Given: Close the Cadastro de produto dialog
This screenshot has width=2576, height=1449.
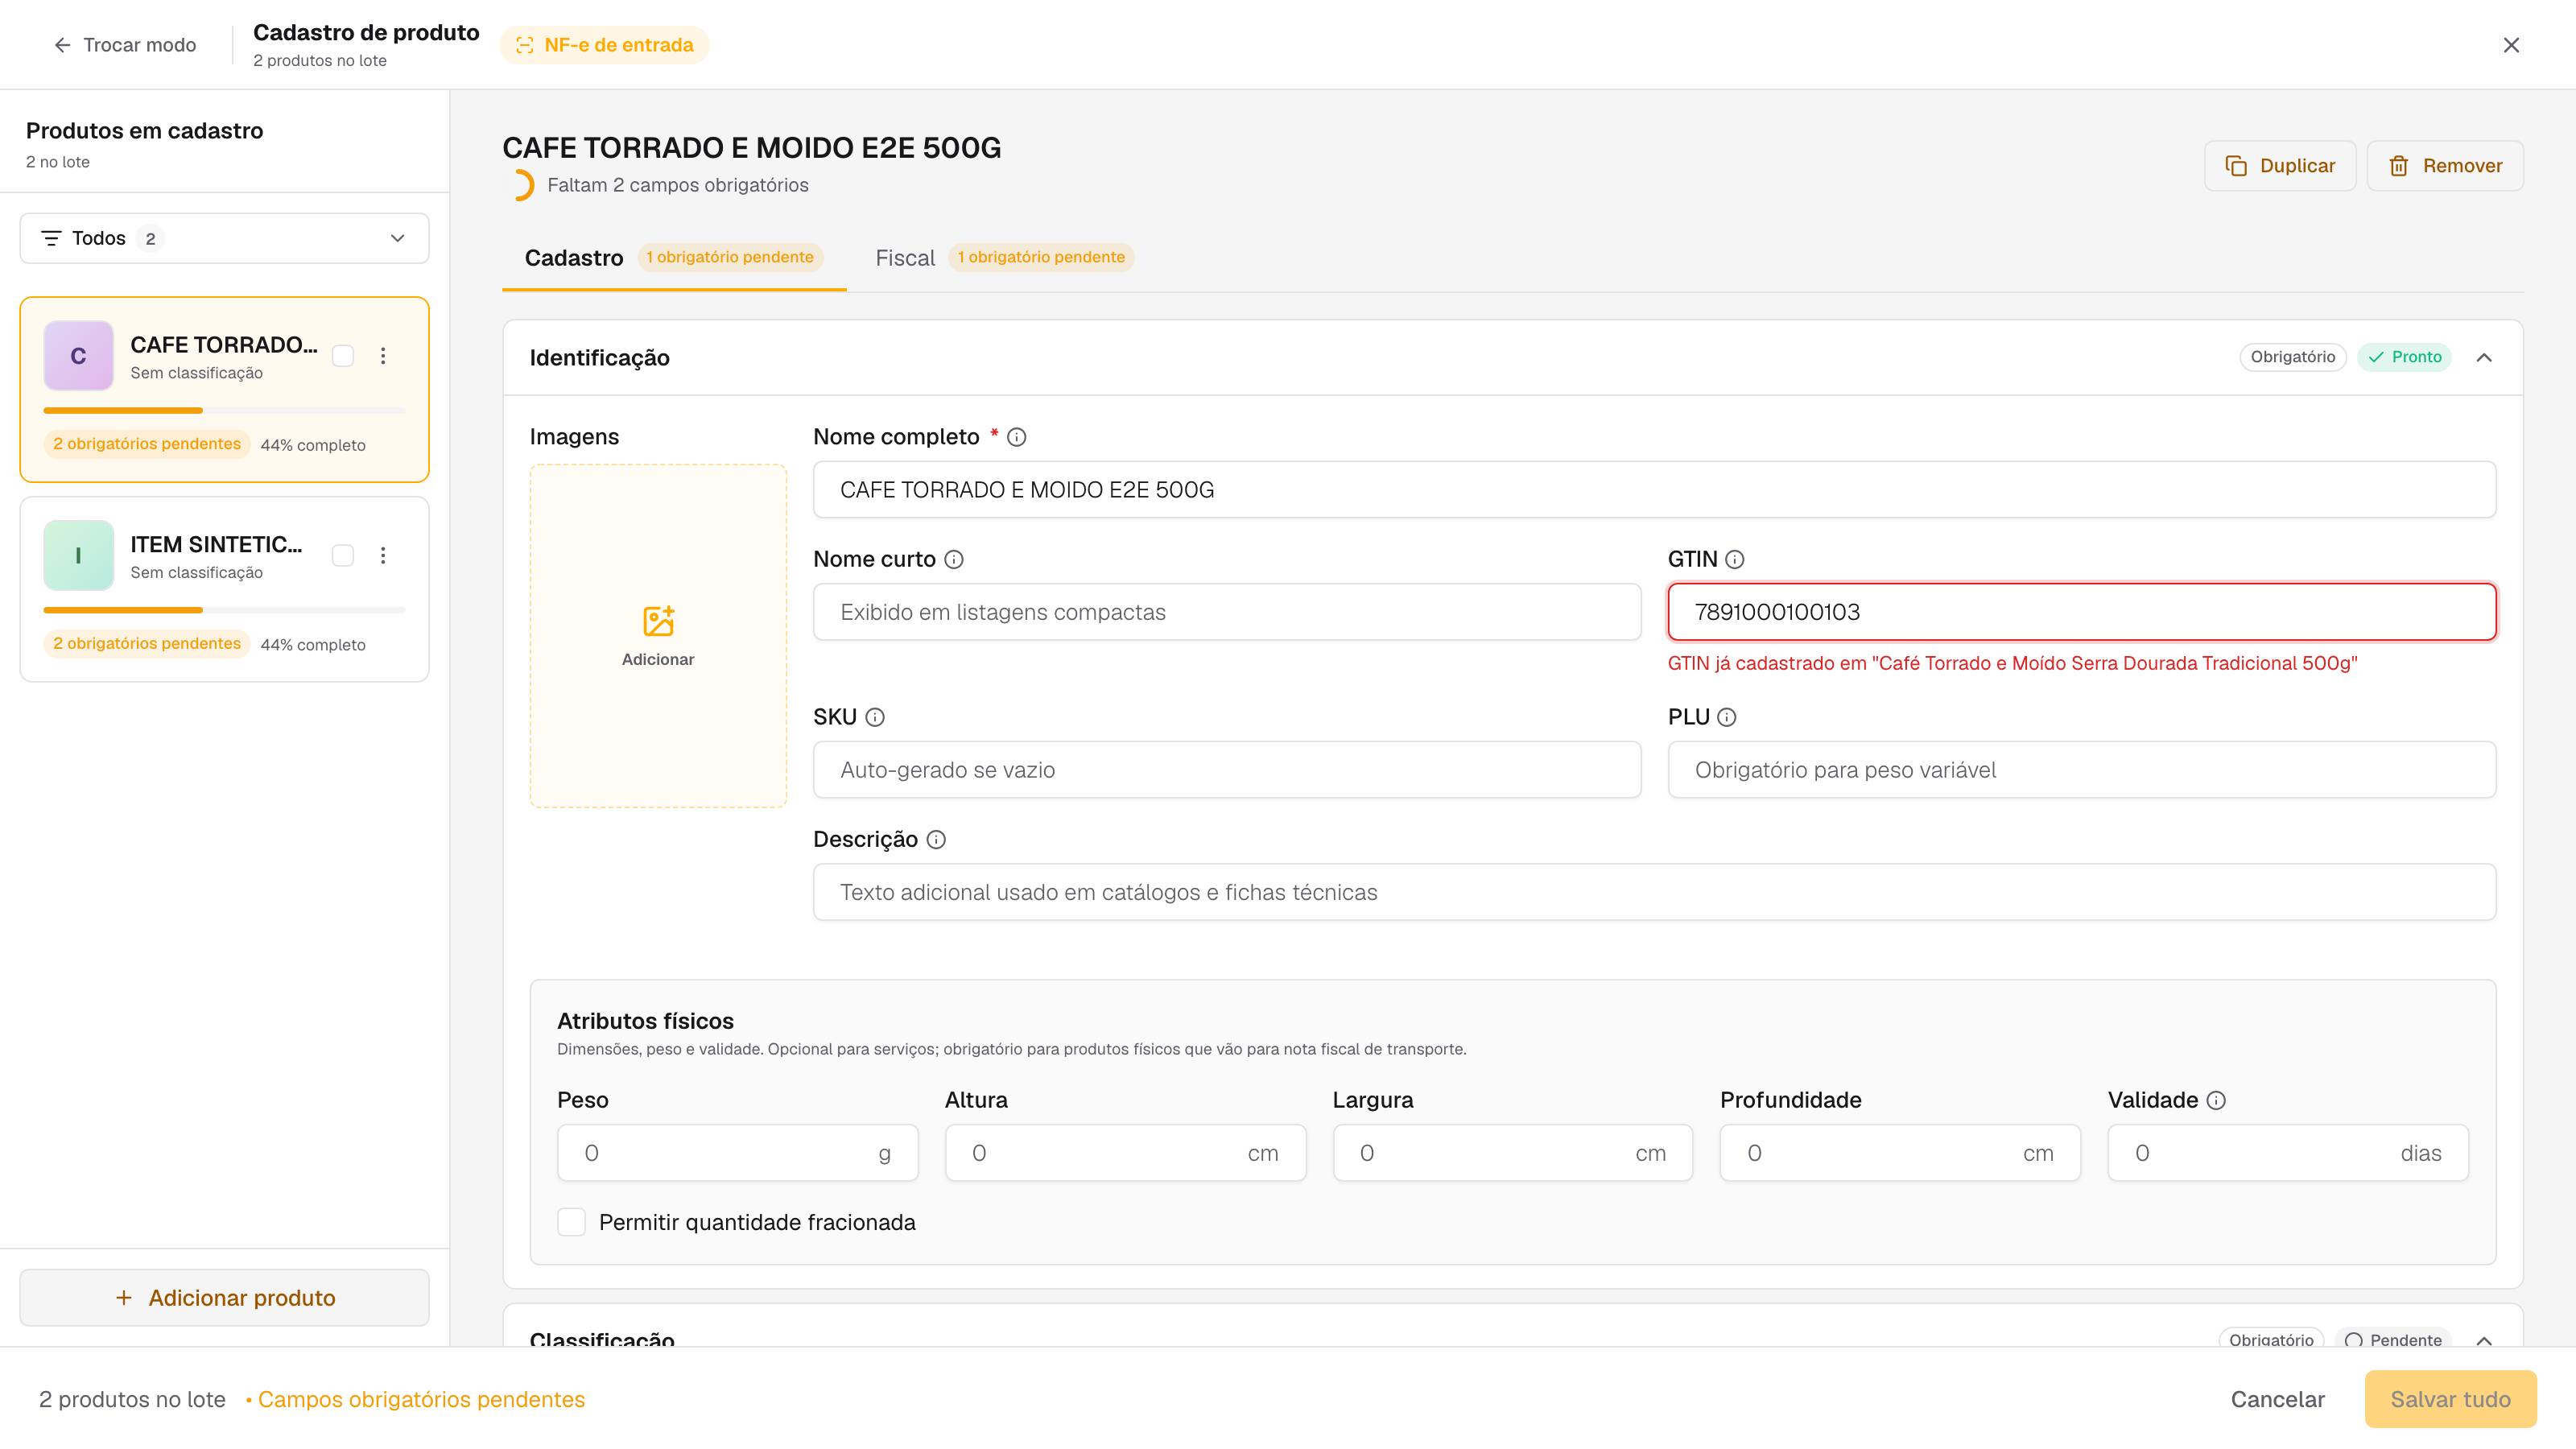Looking at the screenshot, I should [2511, 45].
